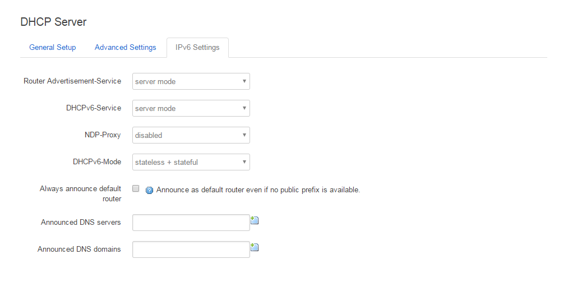The height and width of the screenshot is (282, 568).
Task: Click the Router Advertisement-Service label
Action: pyautogui.click(x=72, y=81)
